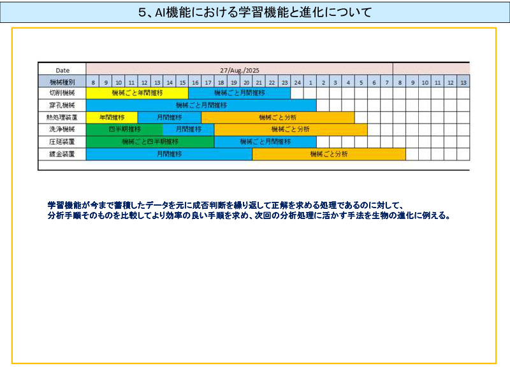Image resolution: width=510 pixels, height=382 pixels.
Task: Click text line starting 学習機能が今まで蓄積した
Action: click(x=226, y=205)
